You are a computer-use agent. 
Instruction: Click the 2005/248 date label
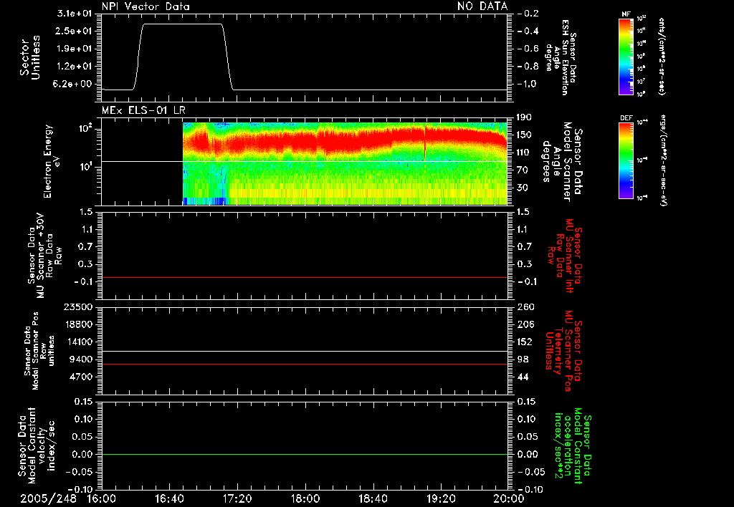point(48,498)
